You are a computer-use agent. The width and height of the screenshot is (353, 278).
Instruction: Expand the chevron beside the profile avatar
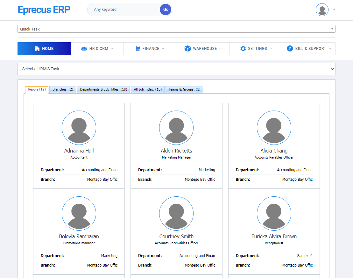click(x=334, y=10)
